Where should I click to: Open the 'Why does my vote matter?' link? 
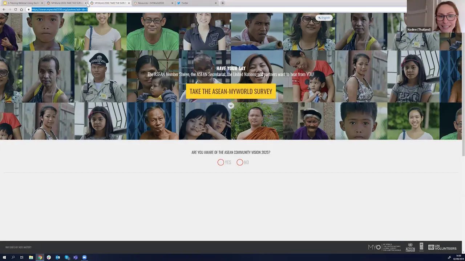coord(18,247)
